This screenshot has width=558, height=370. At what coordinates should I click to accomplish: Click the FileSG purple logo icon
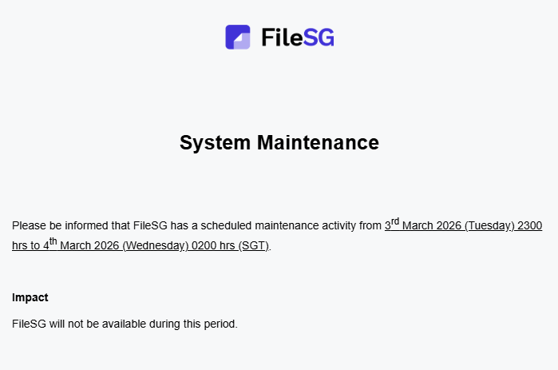coord(238,37)
